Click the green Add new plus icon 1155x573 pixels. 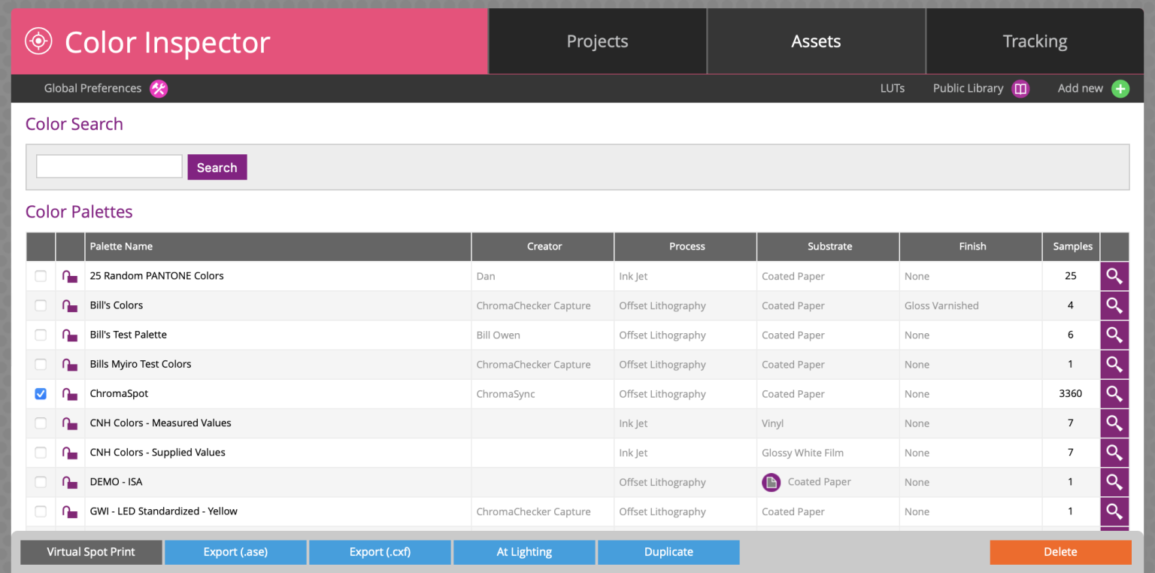(x=1120, y=89)
